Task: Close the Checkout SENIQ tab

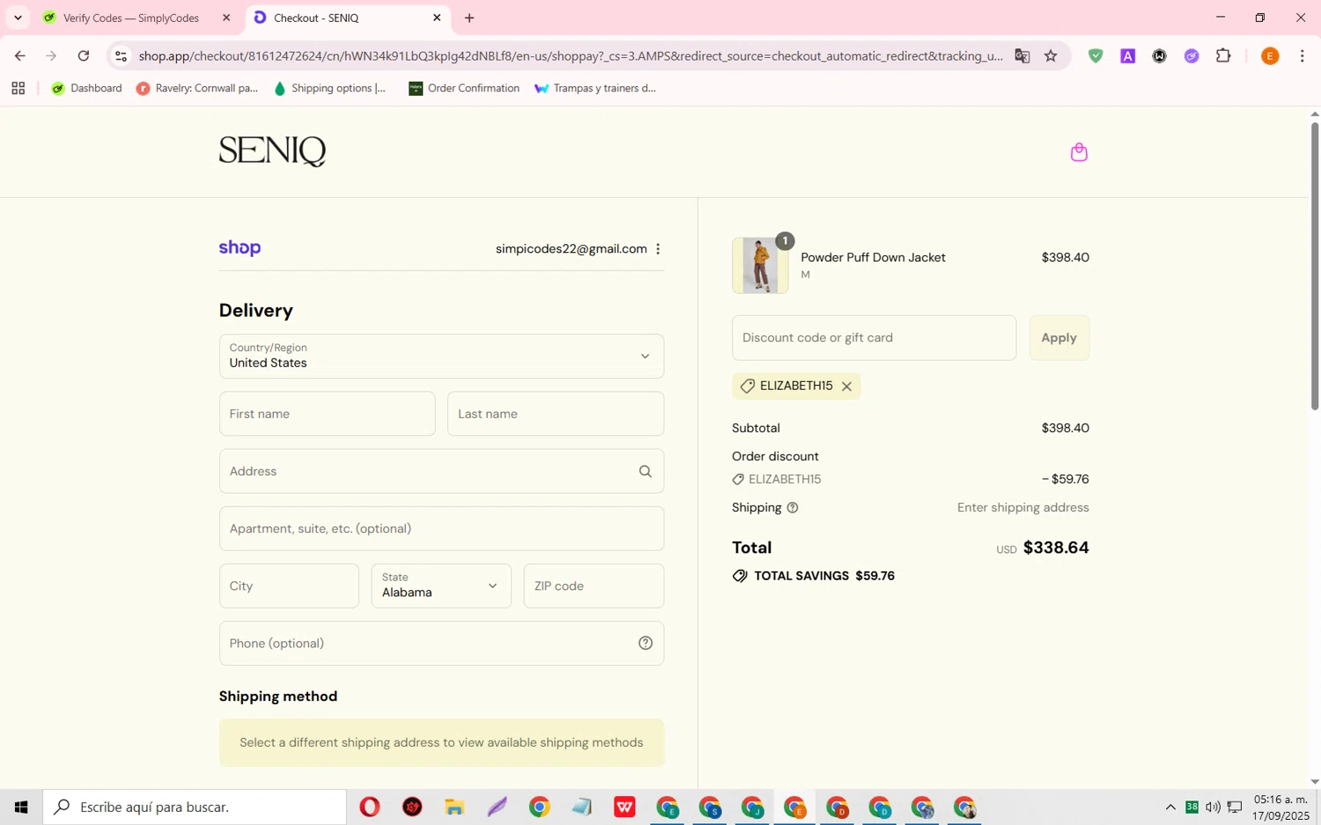Action: (437, 18)
